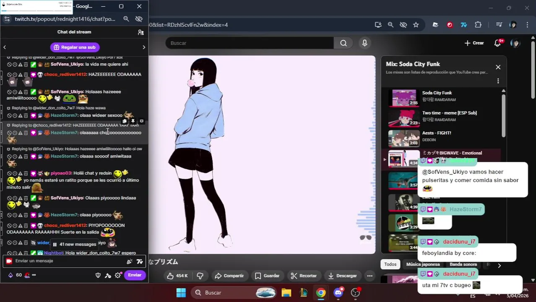Resume chat via 41 new messages pill
This screenshot has width=536, height=302.
tap(74, 244)
